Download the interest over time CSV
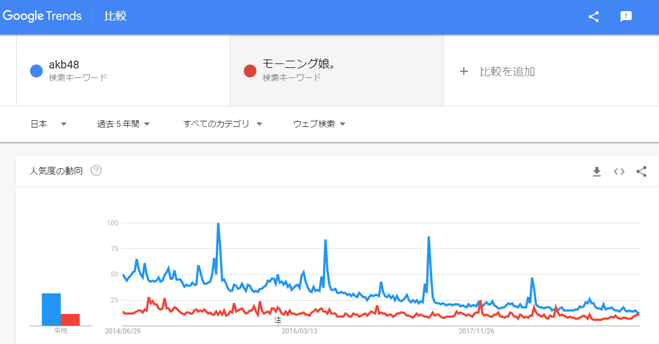The height and width of the screenshot is (344, 659). tap(597, 171)
